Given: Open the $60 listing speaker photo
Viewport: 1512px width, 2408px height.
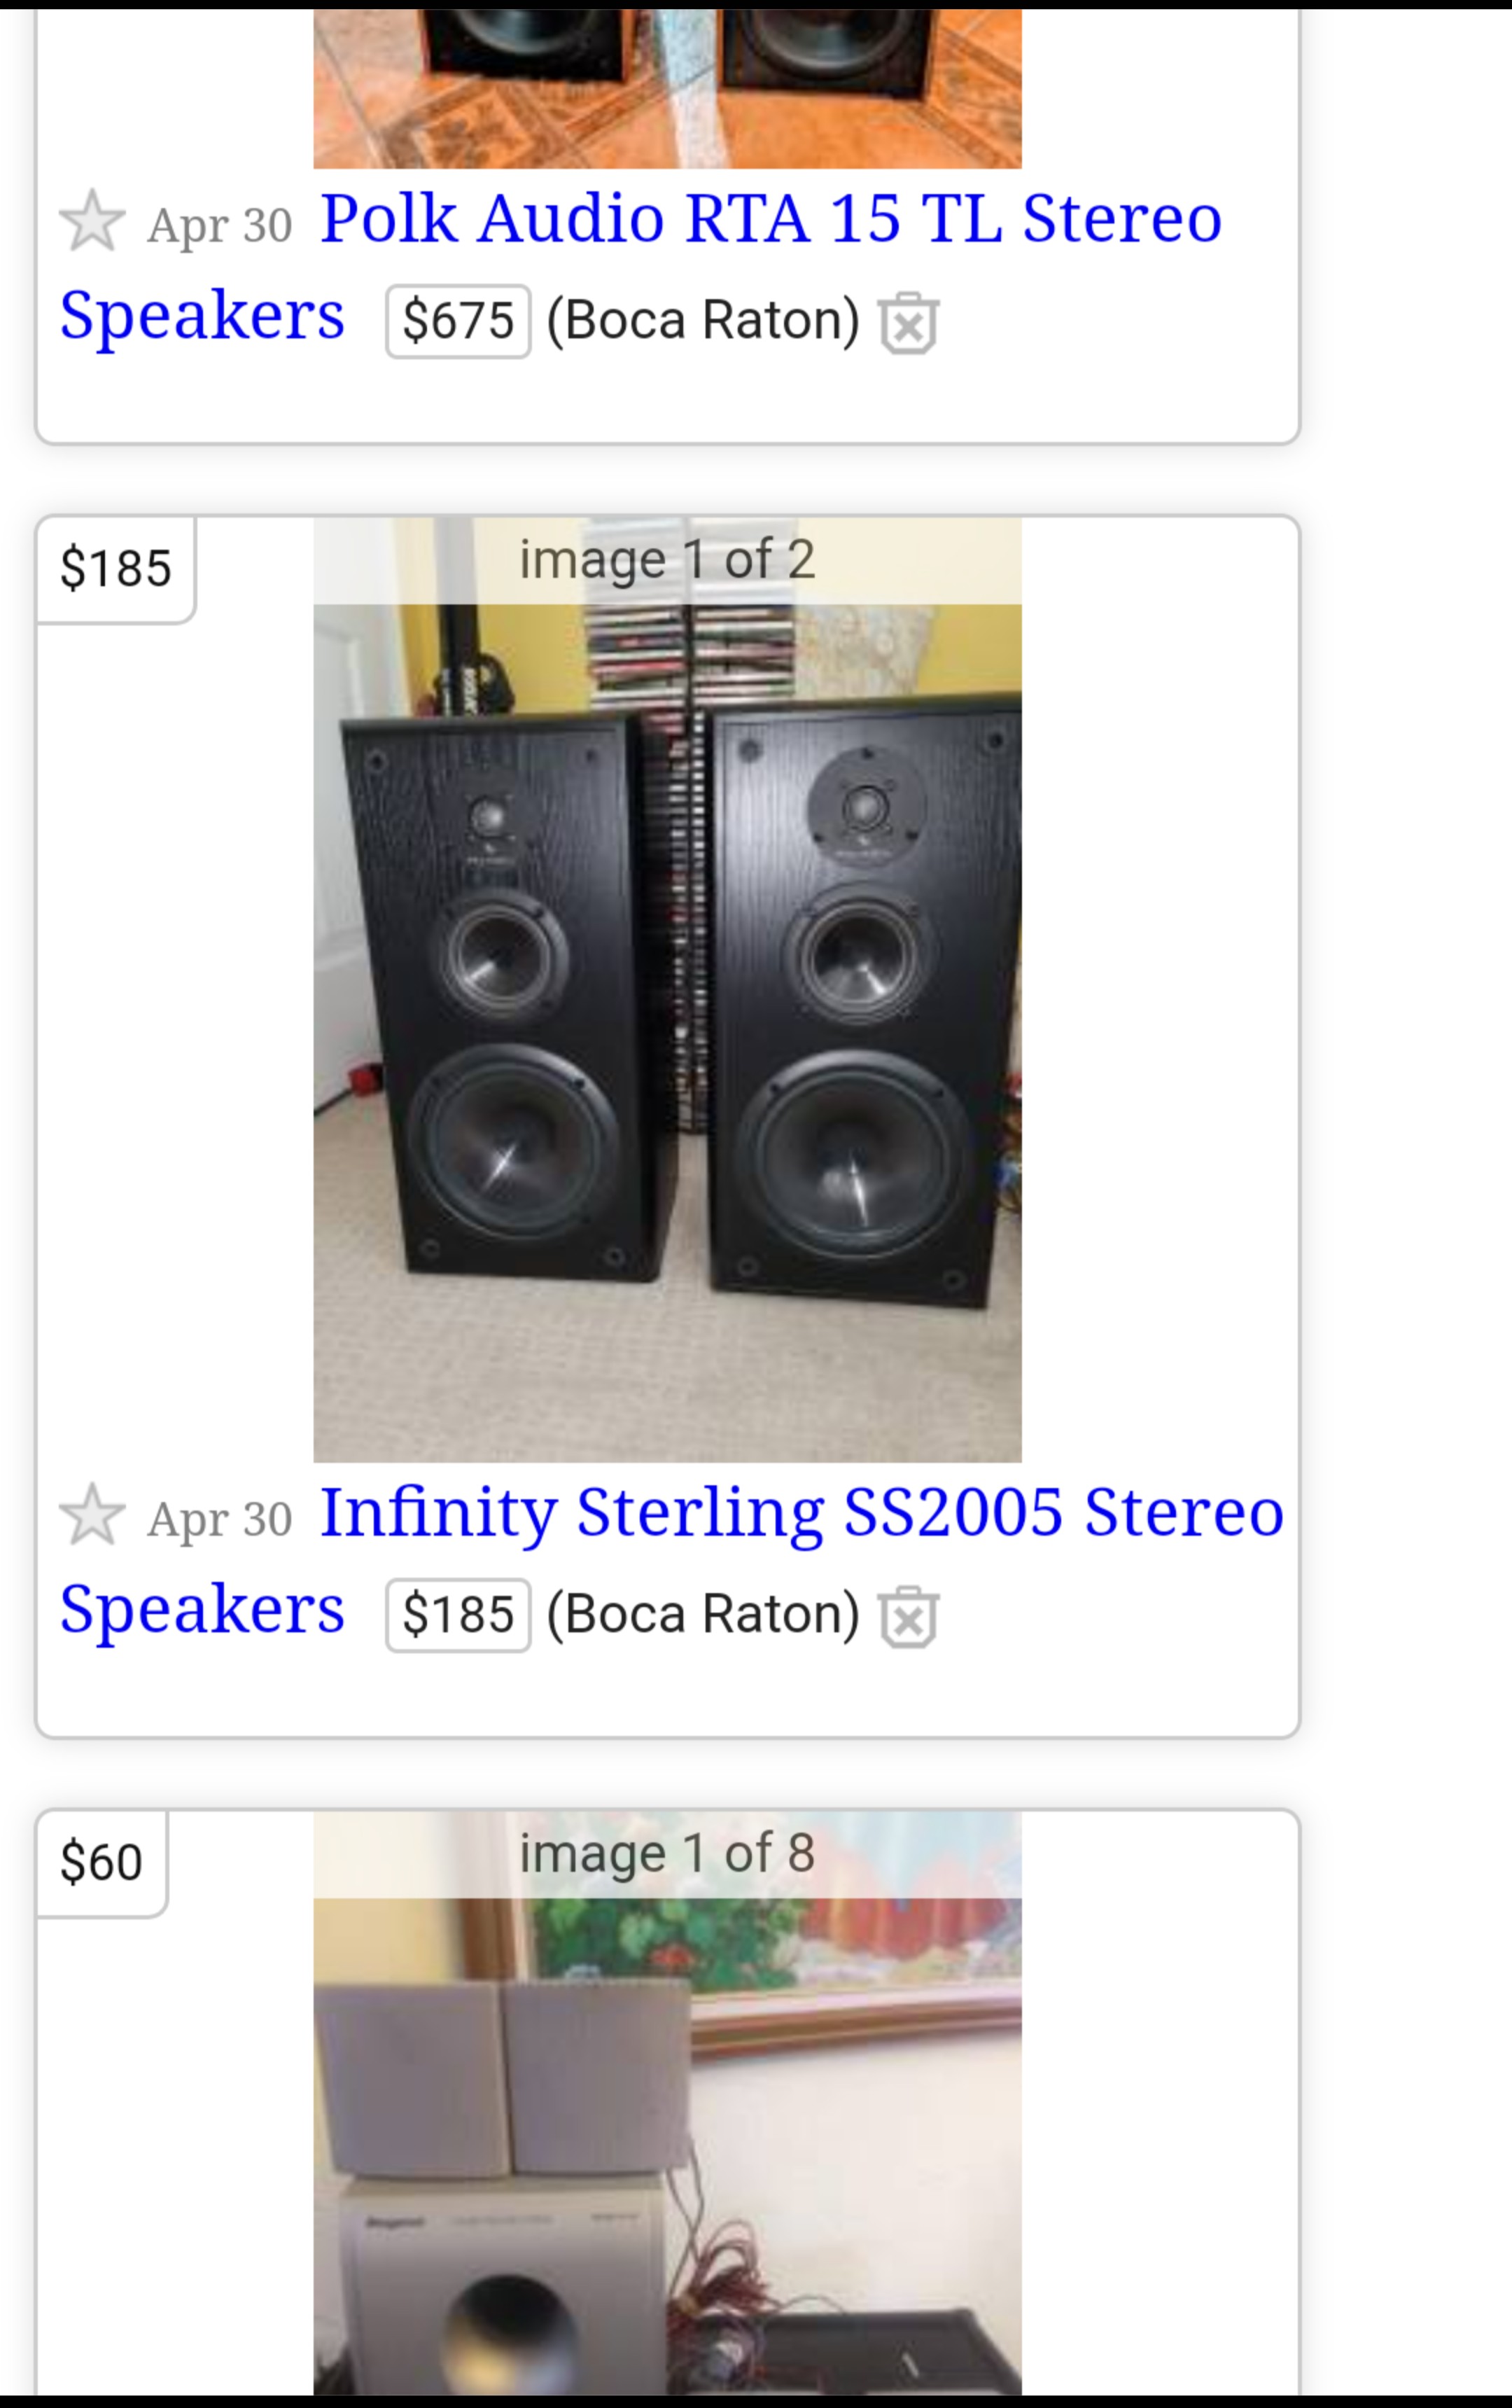Looking at the screenshot, I should [x=667, y=2150].
